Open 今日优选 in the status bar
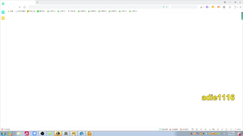This screenshot has width=243, height=136. click(5, 129)
